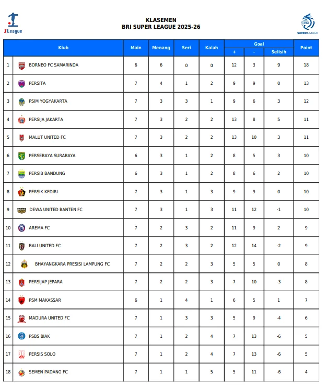
Task: Click the Klub column header
Action: pos(63,48)
